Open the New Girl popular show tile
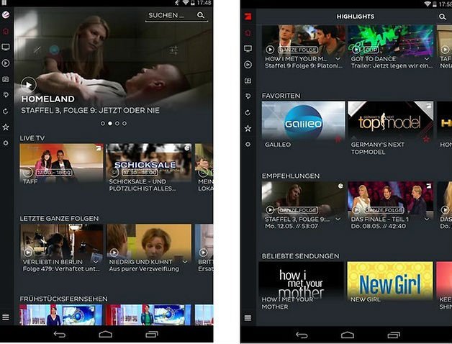The width and height of the screenshot is (452, 344). pos(390,280)
